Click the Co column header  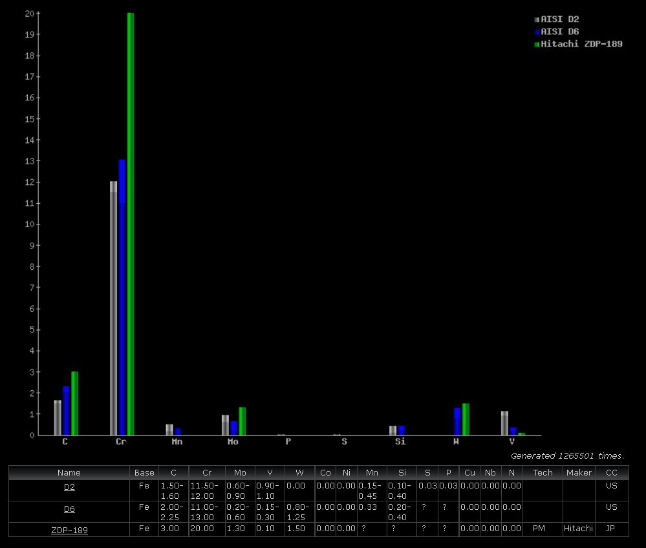pos(325,472)
